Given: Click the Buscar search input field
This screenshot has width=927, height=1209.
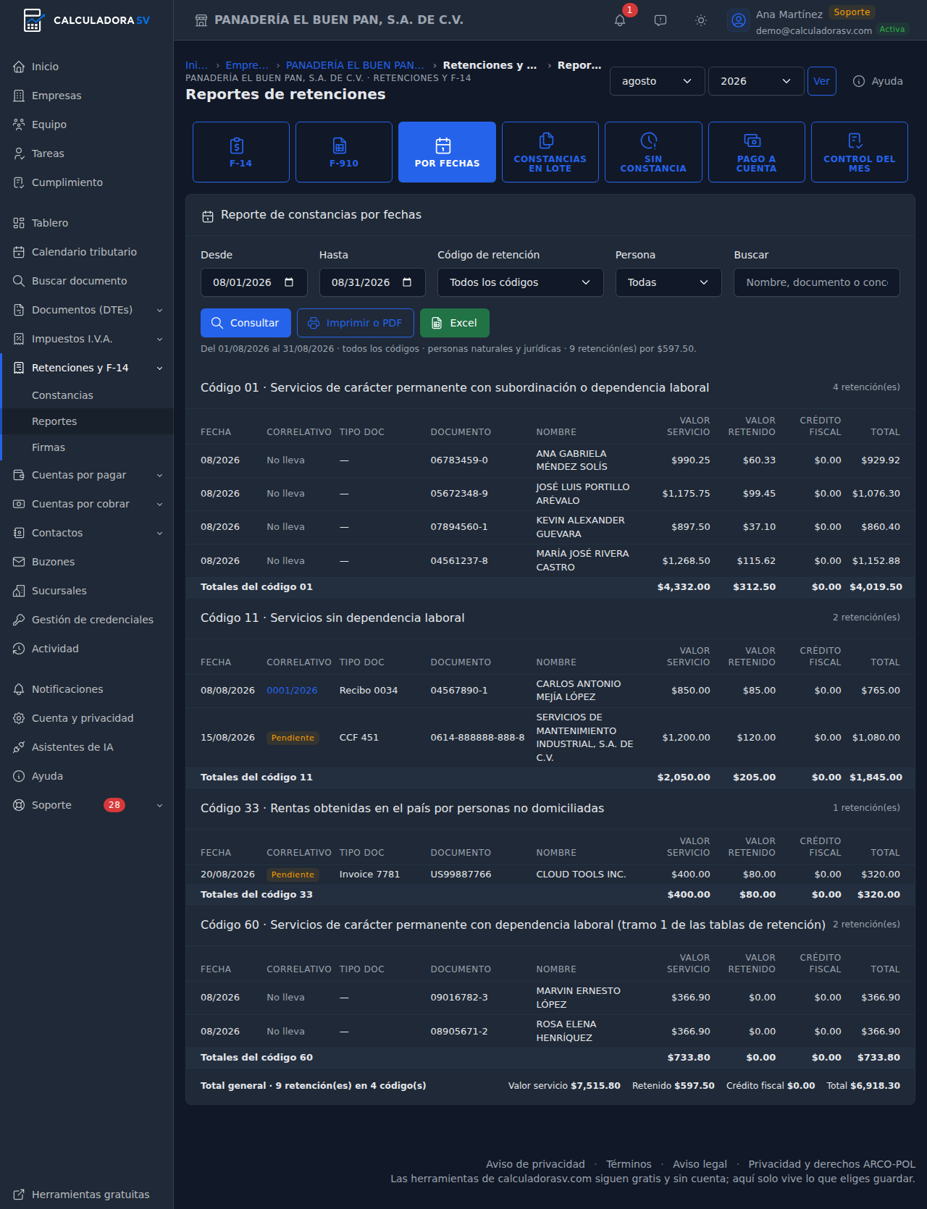Looking at the screenshot, I should coord(817,282).
